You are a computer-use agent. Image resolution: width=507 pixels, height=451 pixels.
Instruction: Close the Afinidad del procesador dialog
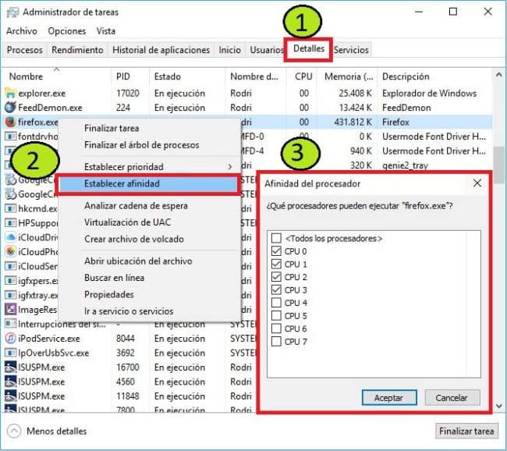tap(477, 183)
